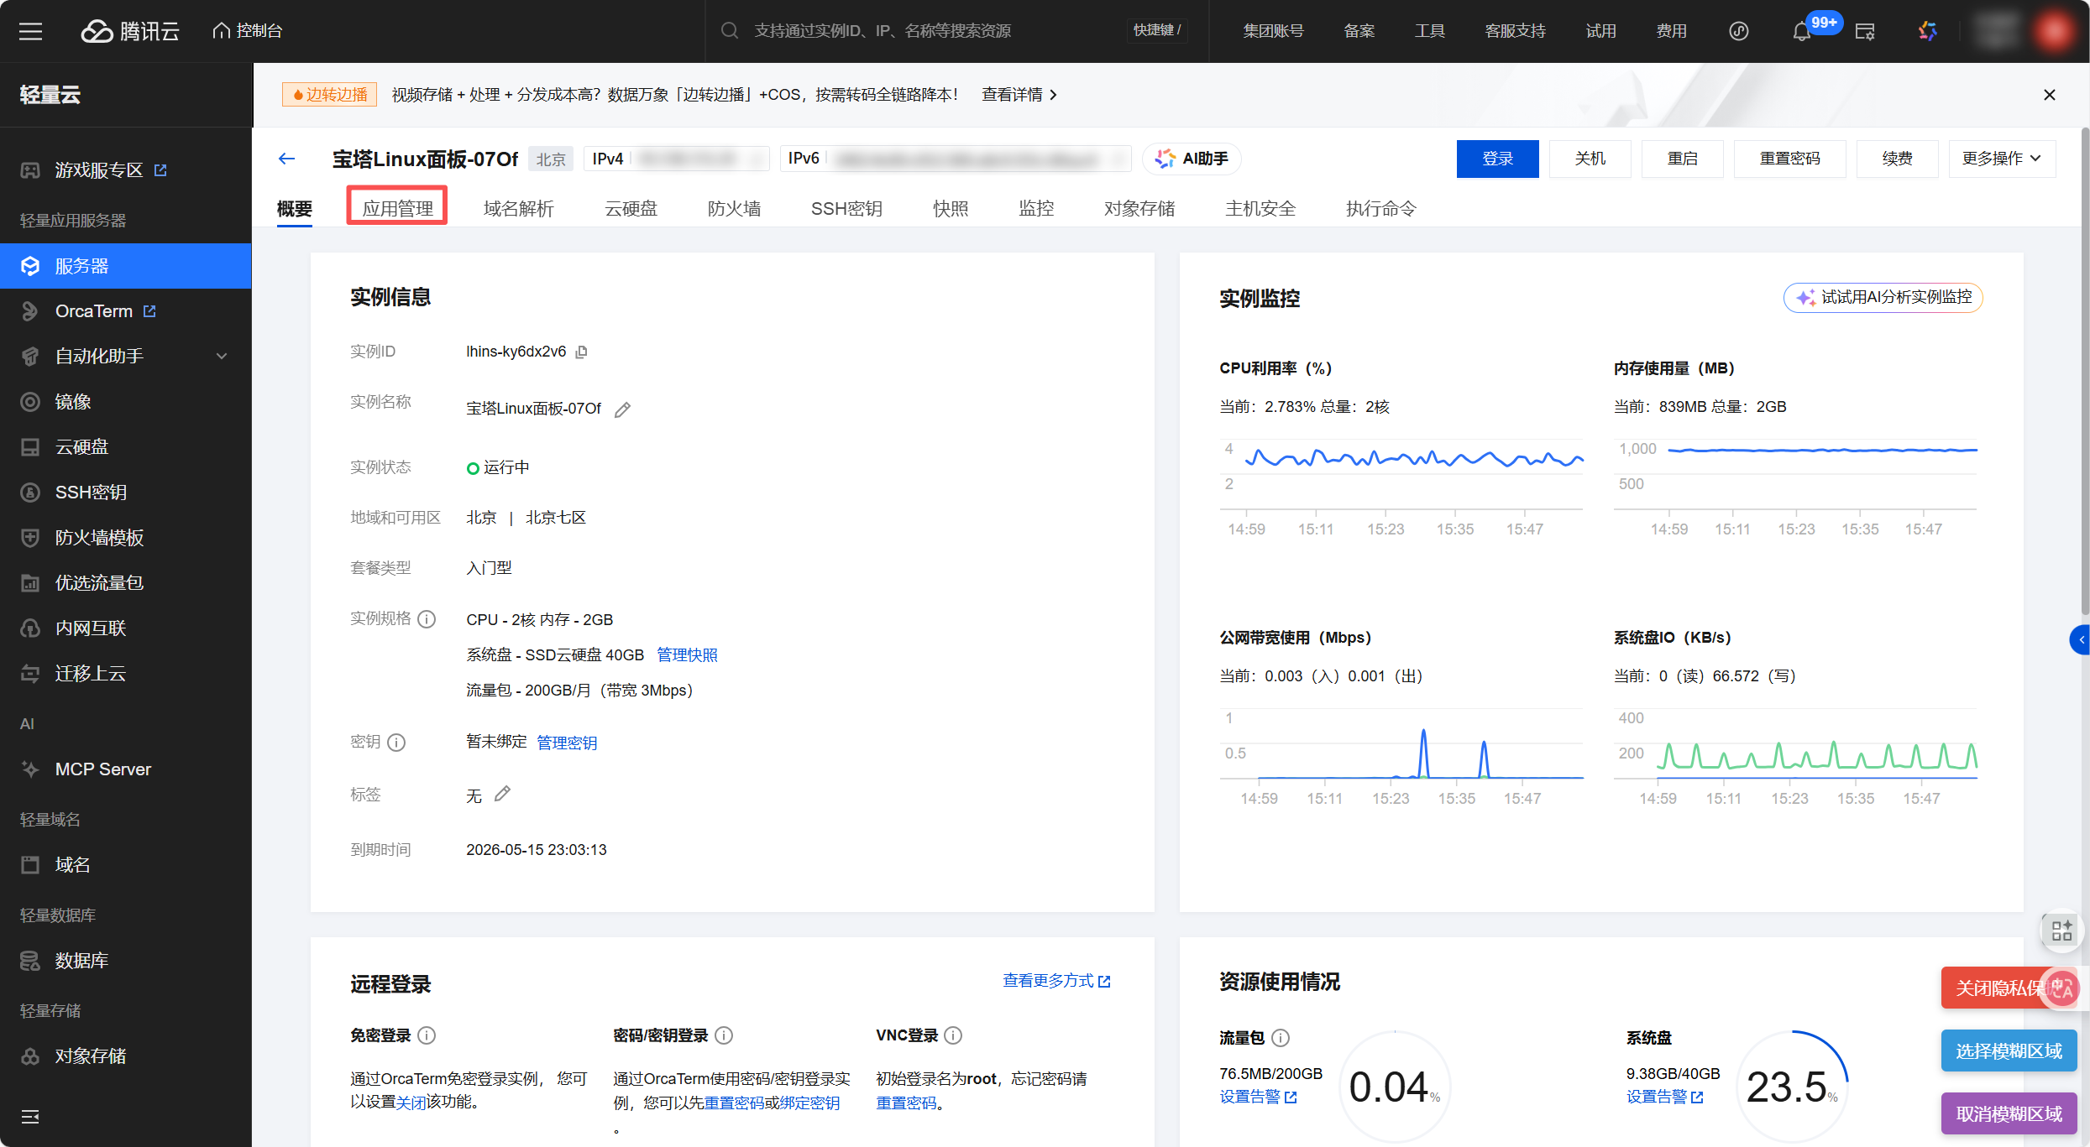
Task: Open the notification bell
Action: (x=1800, y=31)
